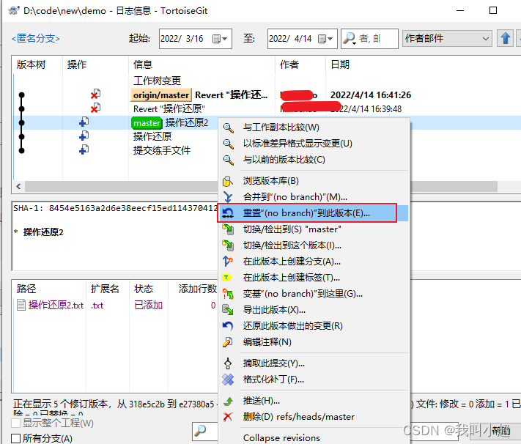Click the export icon beside 导出此版本
Viewport: 521px width, 444px height.
[228, 310]
